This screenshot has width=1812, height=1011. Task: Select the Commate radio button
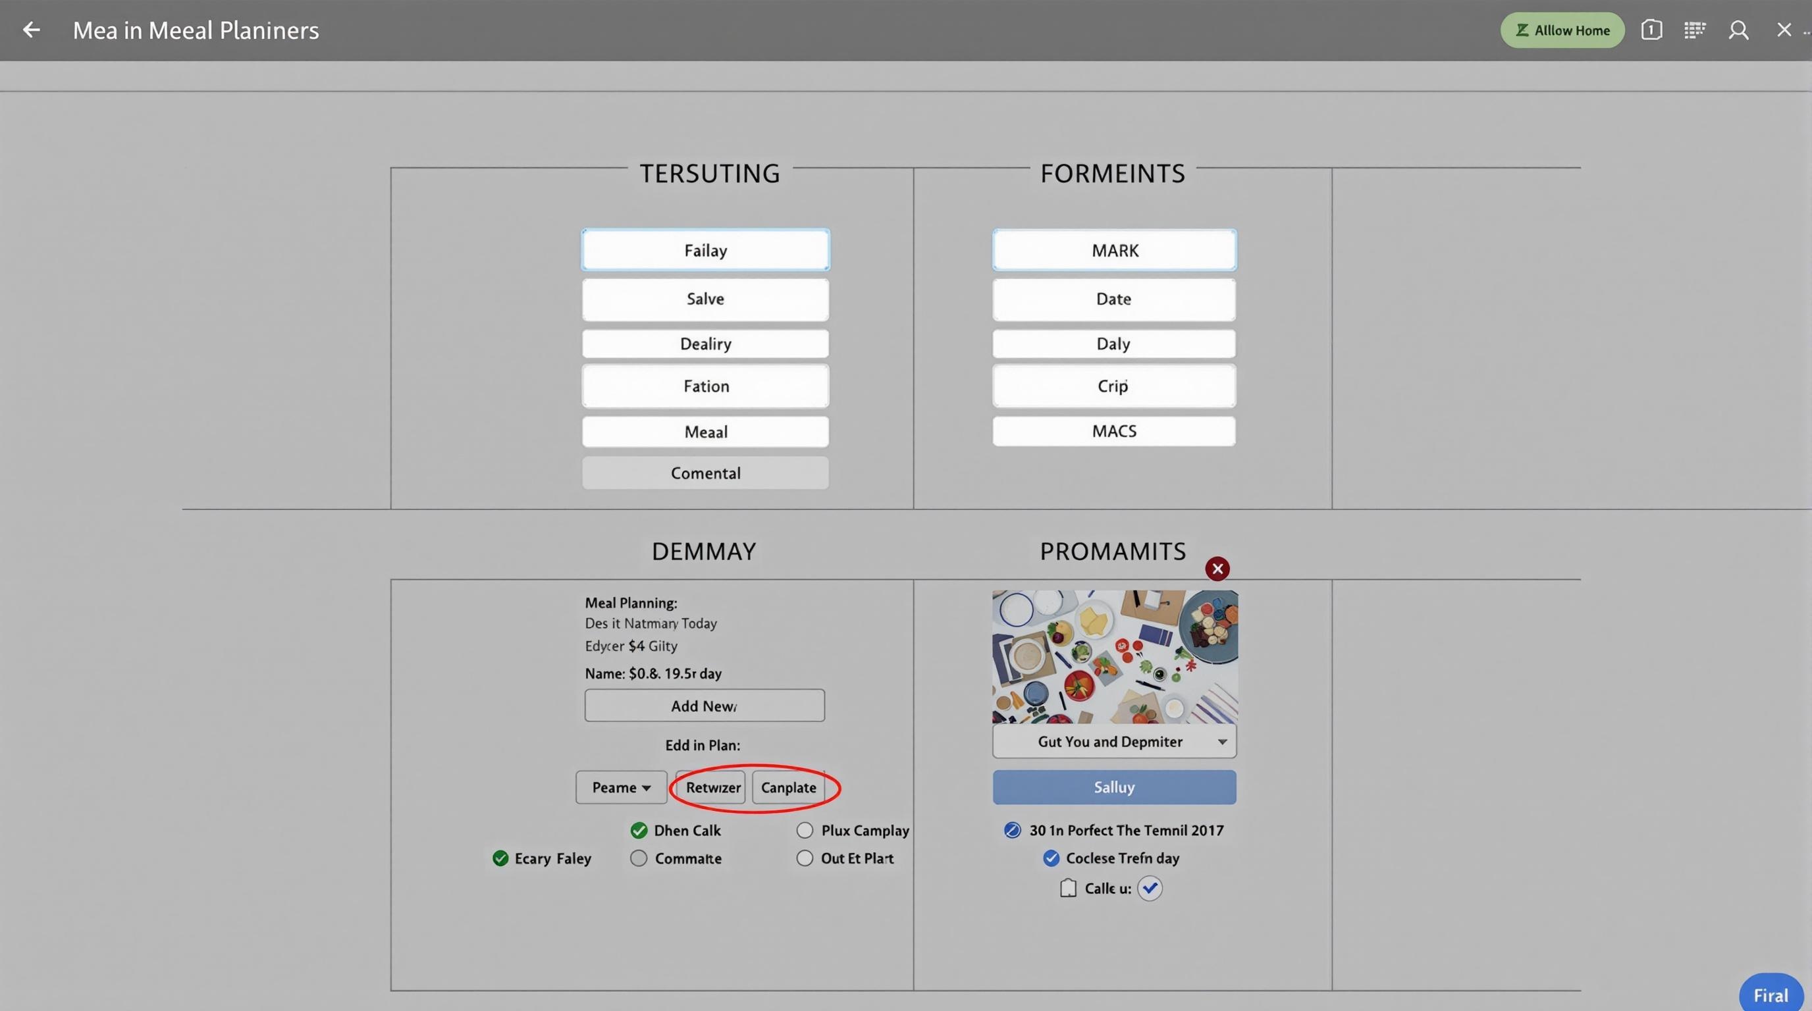(639, 858)
